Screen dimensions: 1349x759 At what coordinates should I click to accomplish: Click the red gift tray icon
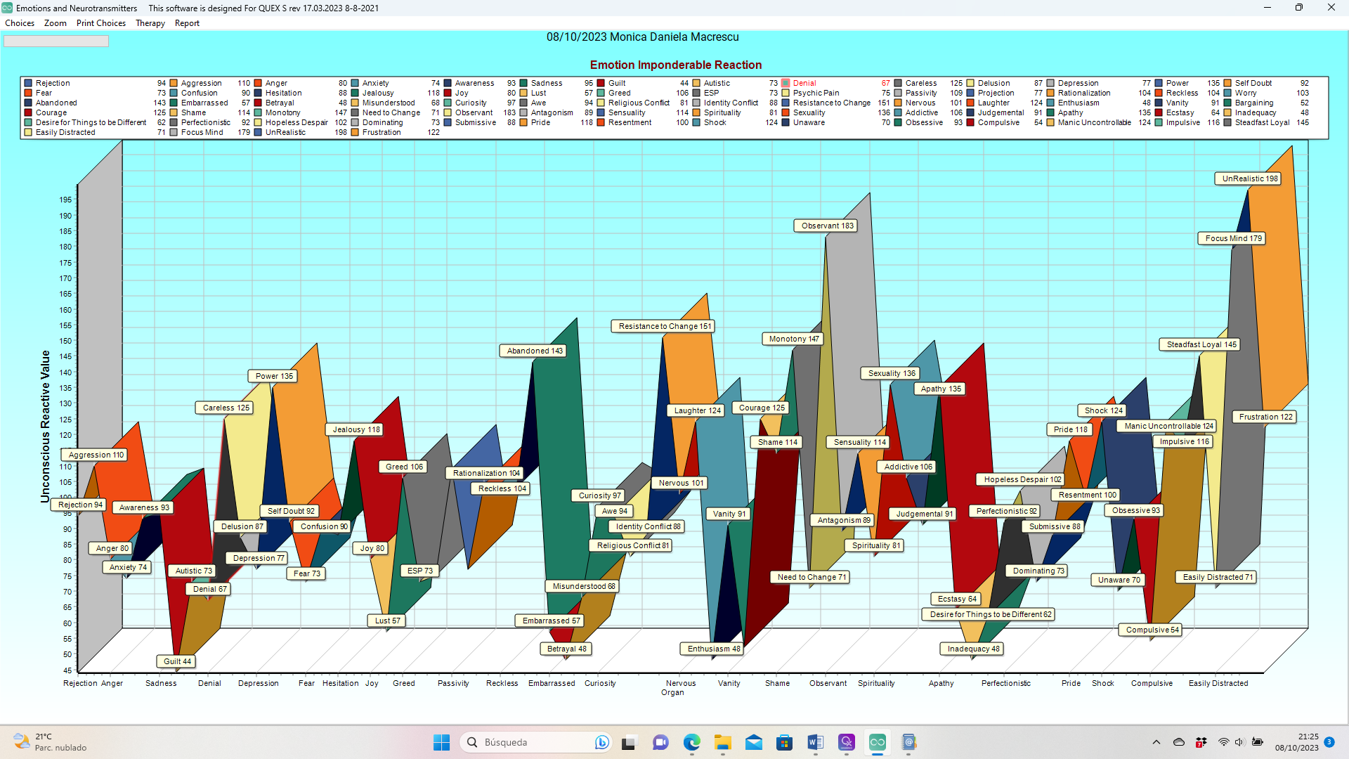coord(1201,742)
